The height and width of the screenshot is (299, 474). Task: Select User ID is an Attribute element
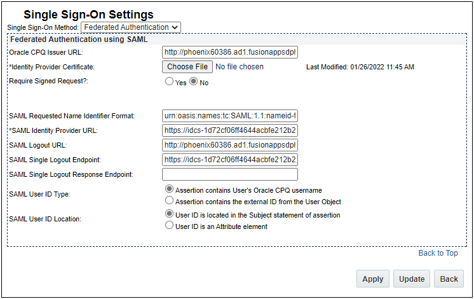point(169,225)
